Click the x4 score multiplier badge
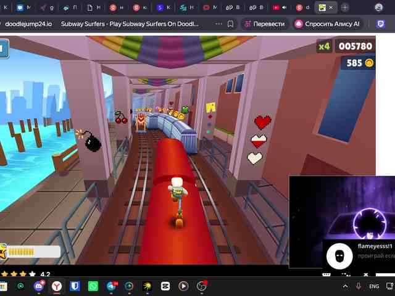 click(x=324, y=46)
